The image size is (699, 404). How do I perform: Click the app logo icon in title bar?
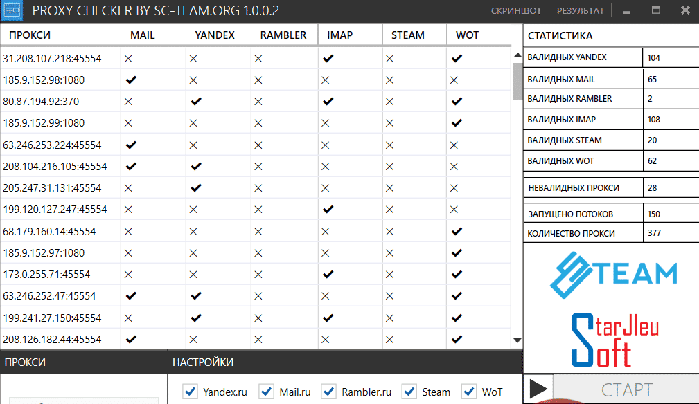[12, 10]
